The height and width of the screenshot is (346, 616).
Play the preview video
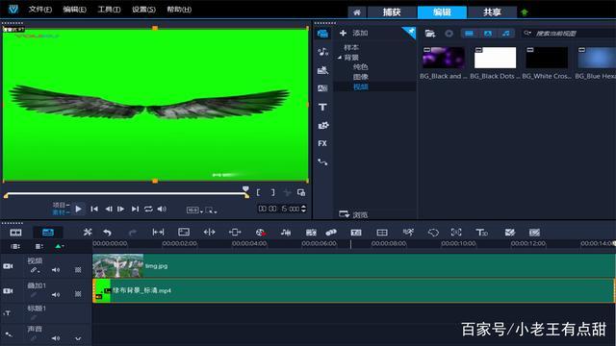(x=79, y=210)
